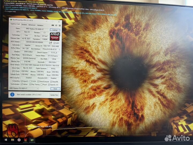
Task: Click the Shaders value 2048 Unified
Action: tap(28, 52)
